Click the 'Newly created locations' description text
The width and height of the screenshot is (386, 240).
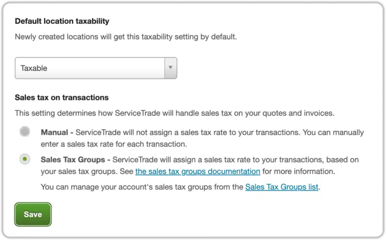(x=126, y=37)
